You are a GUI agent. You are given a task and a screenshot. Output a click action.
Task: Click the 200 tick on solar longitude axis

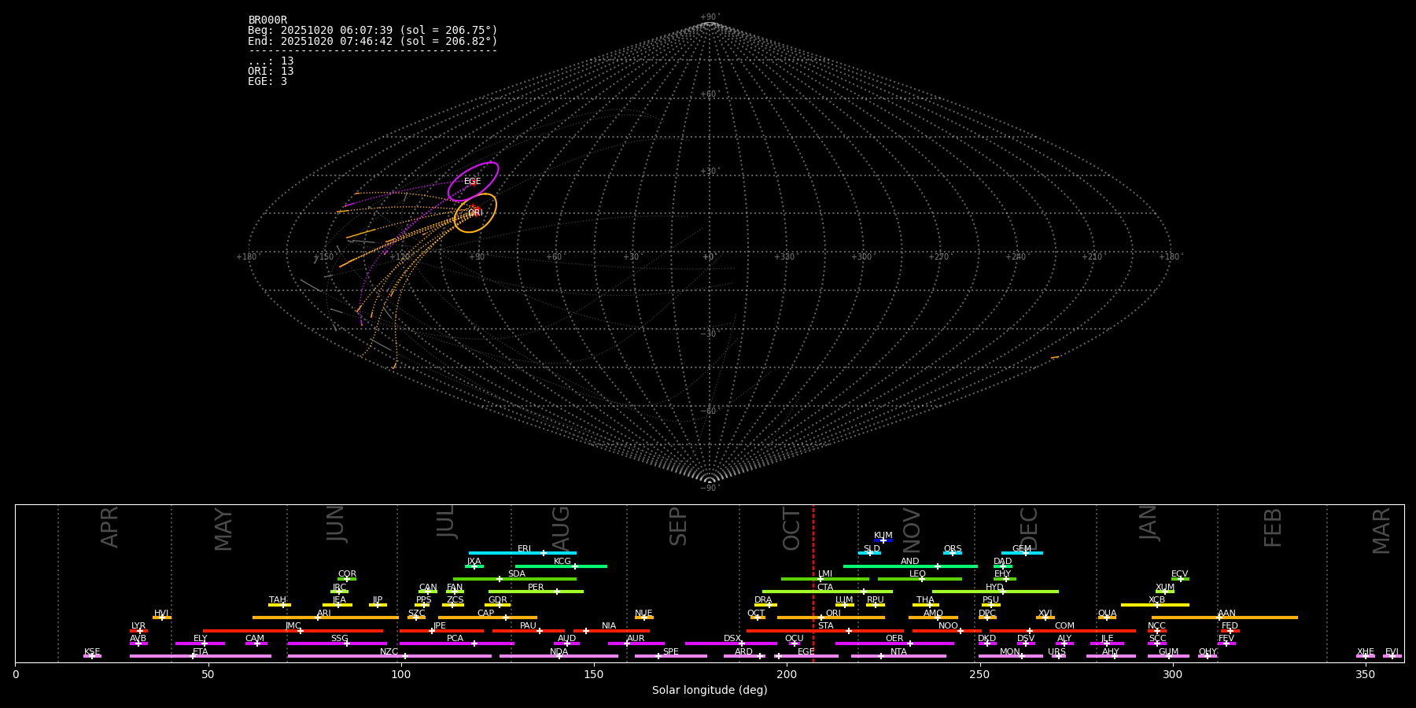(787, 674)
